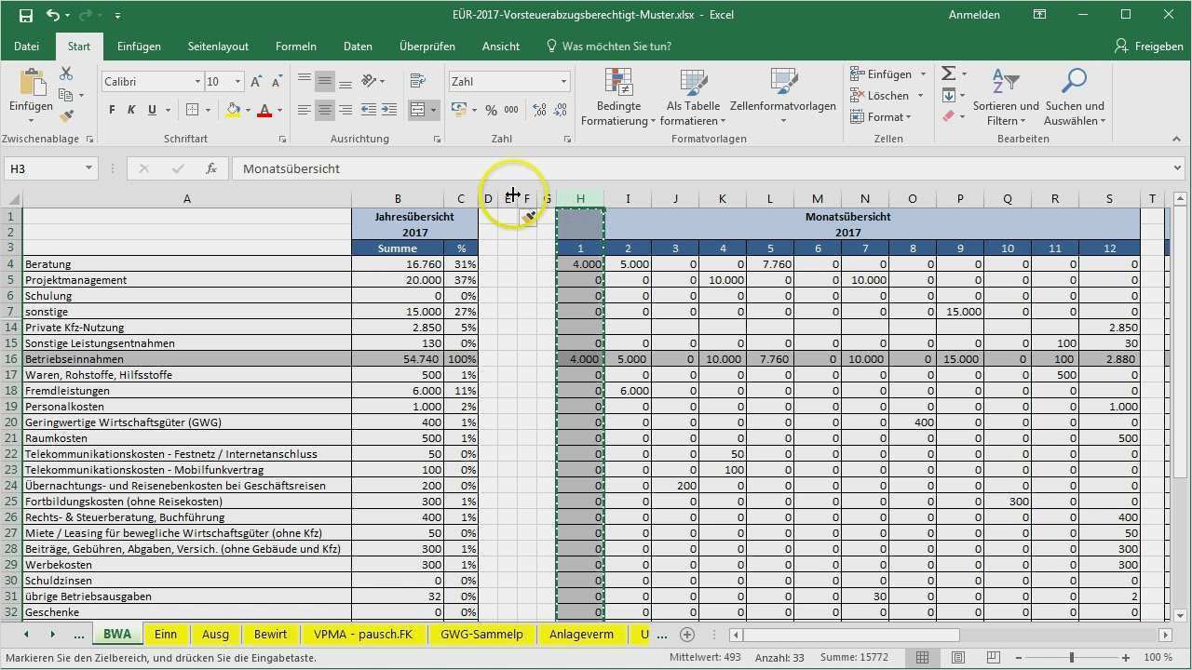Click the AutoSum (Σ) icon

point(949,73)
